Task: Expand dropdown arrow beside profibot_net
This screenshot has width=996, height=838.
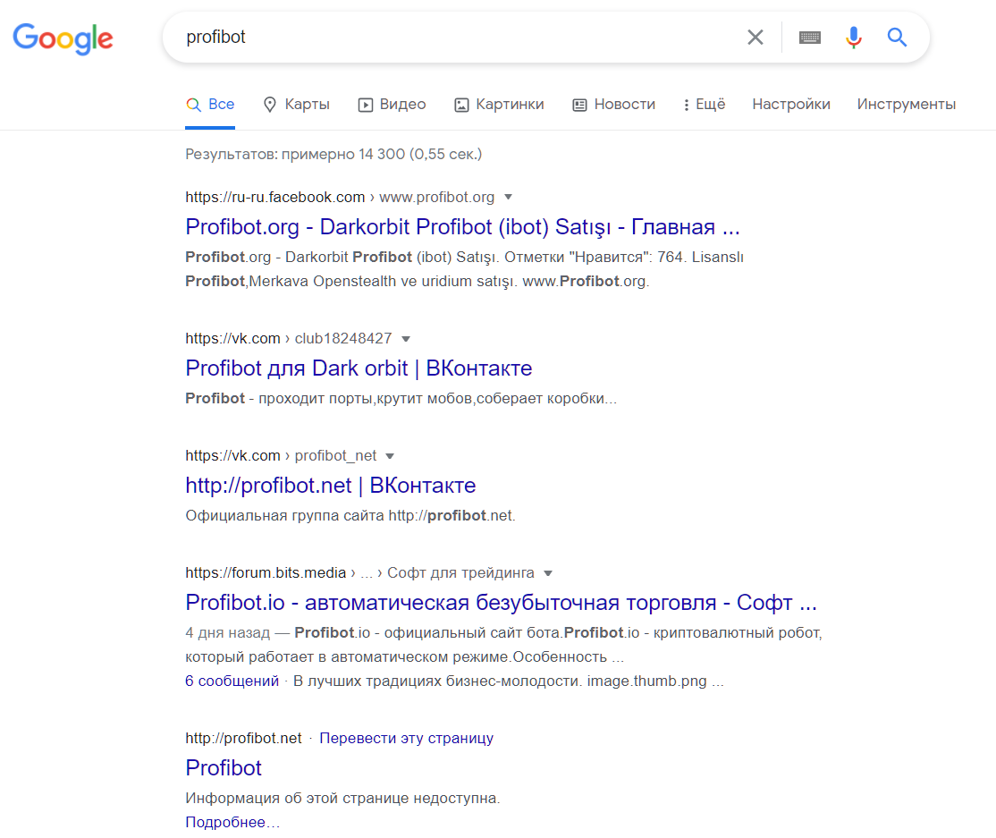Action: click(390, 455)
